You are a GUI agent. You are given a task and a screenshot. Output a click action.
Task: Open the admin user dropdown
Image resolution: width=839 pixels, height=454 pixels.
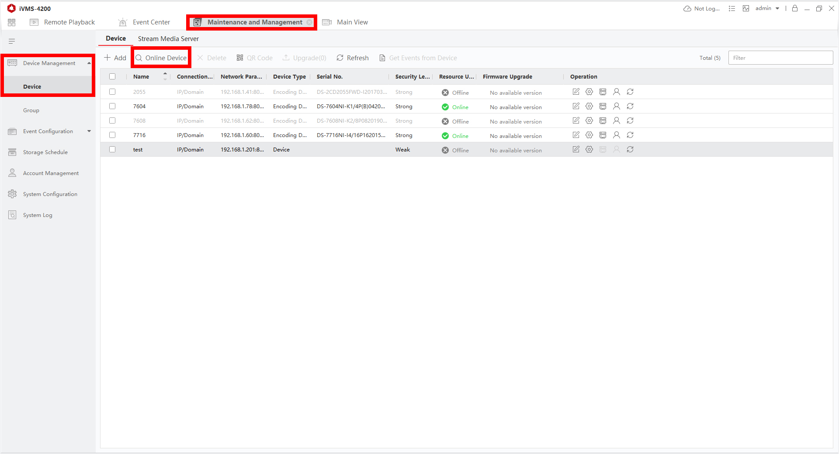point(767,8)
